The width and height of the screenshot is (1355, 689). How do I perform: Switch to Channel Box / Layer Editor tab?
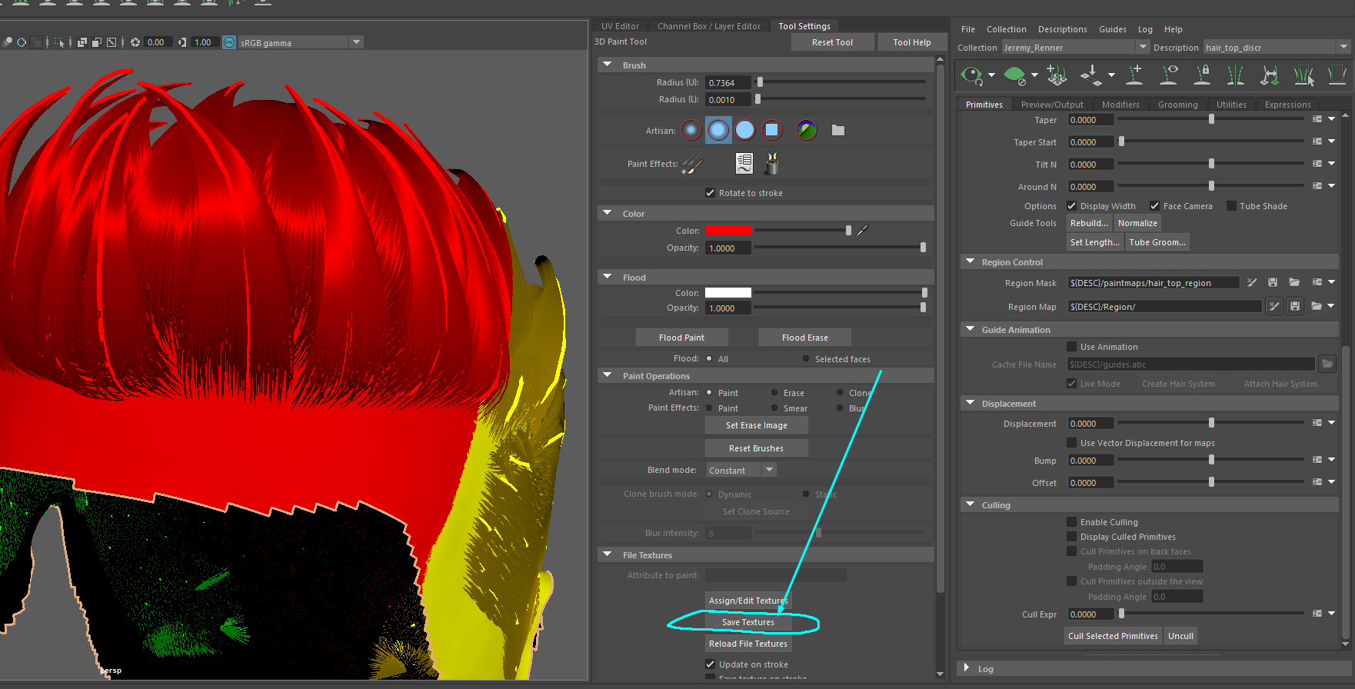(x=709, y=26)
